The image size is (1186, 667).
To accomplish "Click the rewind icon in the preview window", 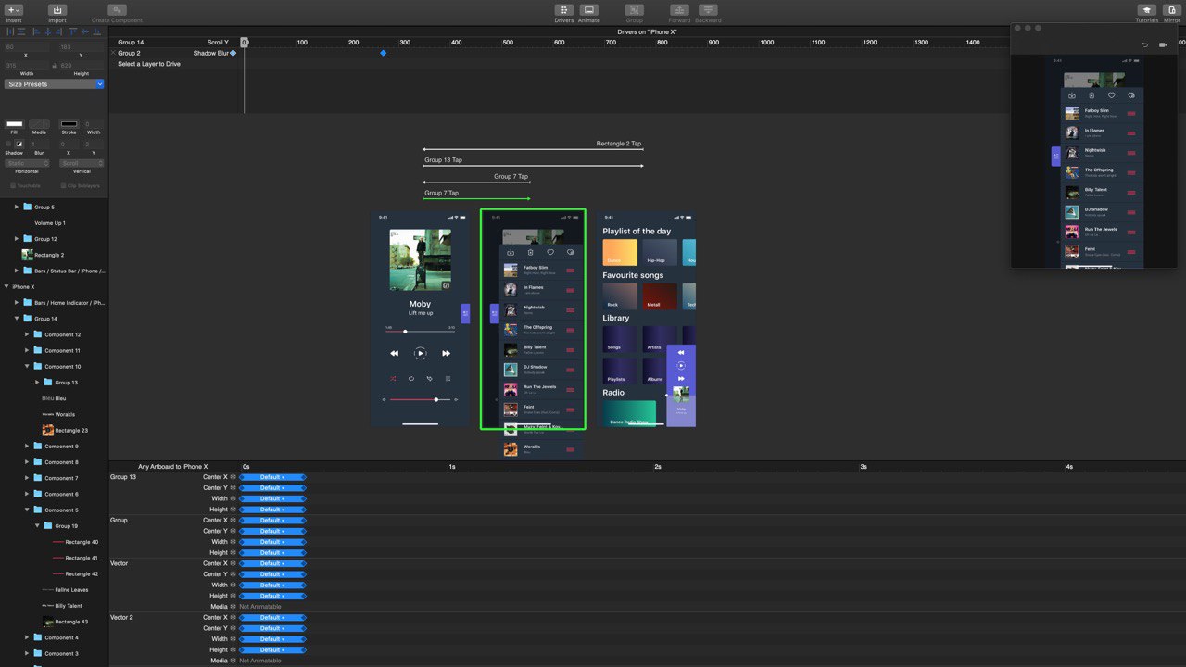I will click(1144, 44).
